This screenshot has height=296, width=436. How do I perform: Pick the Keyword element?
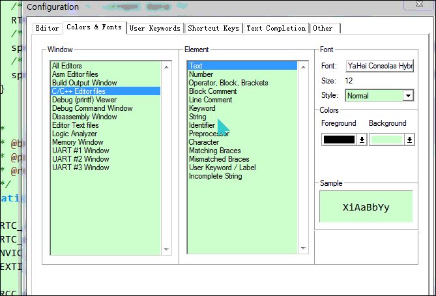242,108
